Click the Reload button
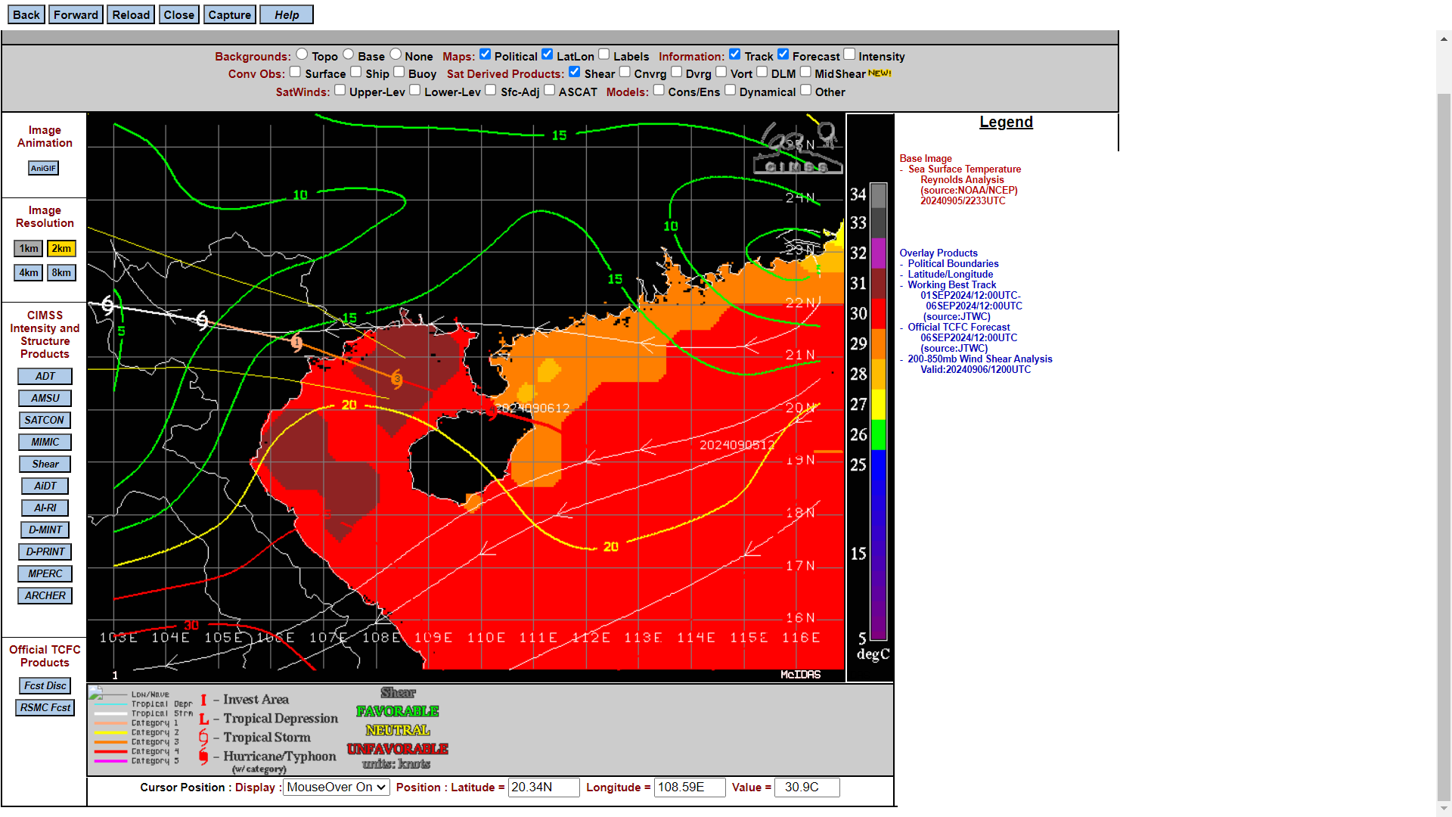Viewport: 1452px width, 817px height. [131, 14]
